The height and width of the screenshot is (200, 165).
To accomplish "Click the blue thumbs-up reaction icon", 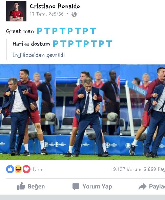I will click(x=10, y=169).
